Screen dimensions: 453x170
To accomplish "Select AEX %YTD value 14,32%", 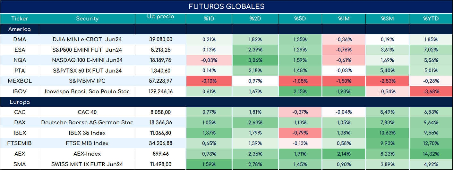I will click(x=431, y=154).
